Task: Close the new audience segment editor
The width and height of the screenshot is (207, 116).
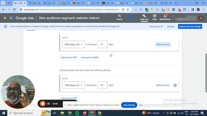Action: (x=5, y=18)
